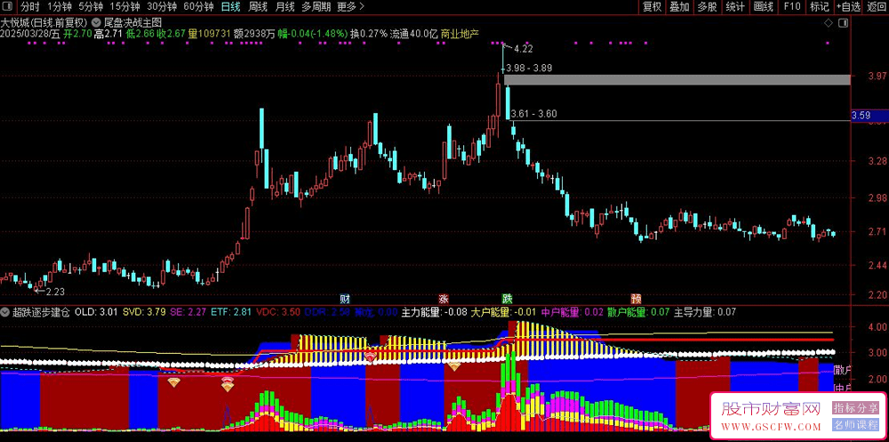This screenshot has width=889, height=442.
Task: Switch to the 周线 weekly chart tab
Action: 258,7
